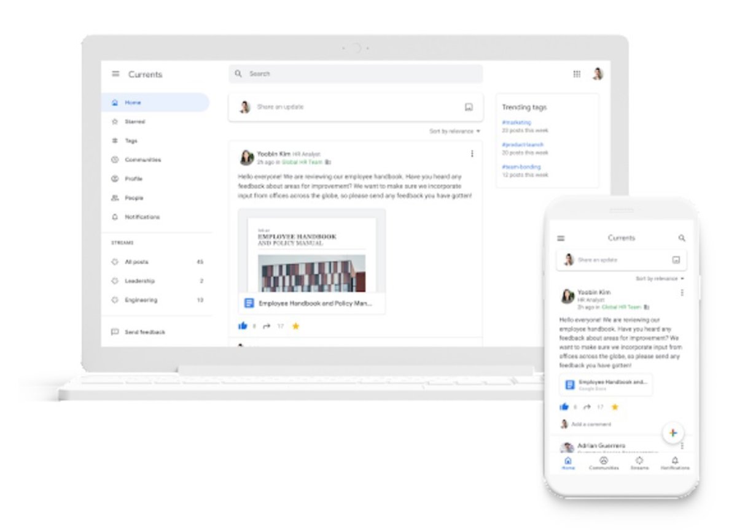This screenshot has width=737, height=532.
Task: Open the Global HR Team community link on laptop
Action: click(x=302, y=162)
